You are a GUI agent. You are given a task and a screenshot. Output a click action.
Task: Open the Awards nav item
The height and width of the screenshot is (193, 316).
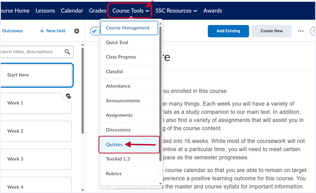pyautogui.click(x=213, y=11)
